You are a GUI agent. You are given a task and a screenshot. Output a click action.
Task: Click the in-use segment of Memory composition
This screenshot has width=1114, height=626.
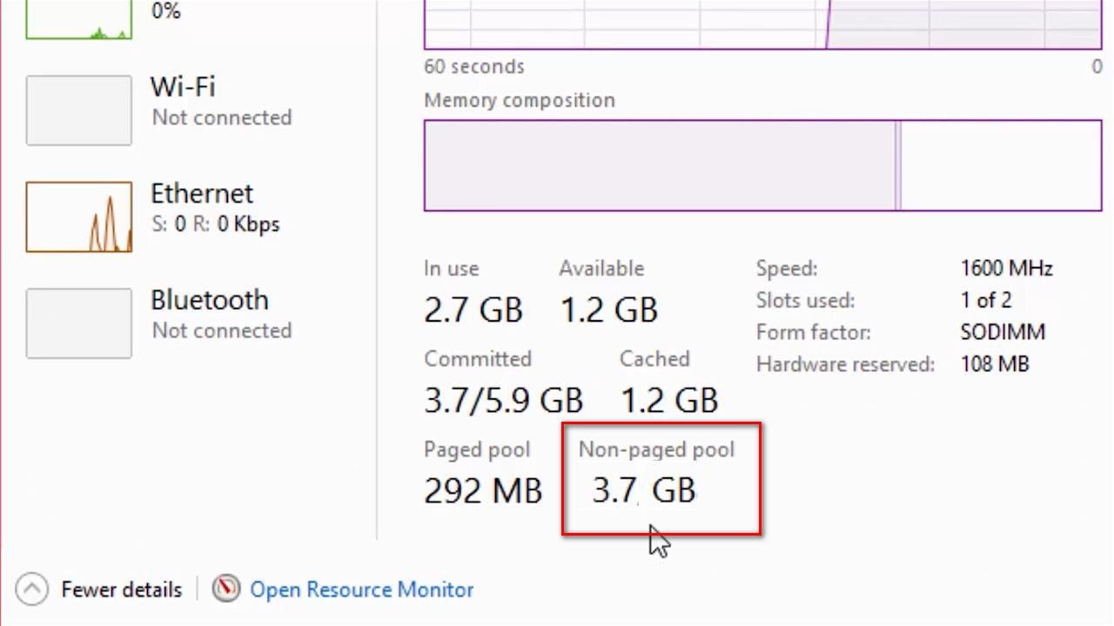659,165
